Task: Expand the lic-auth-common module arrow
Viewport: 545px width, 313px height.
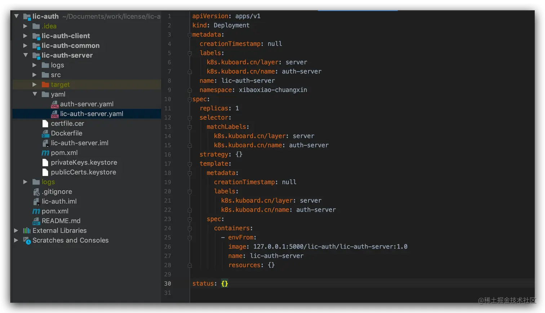Action: tap(25, 45)
